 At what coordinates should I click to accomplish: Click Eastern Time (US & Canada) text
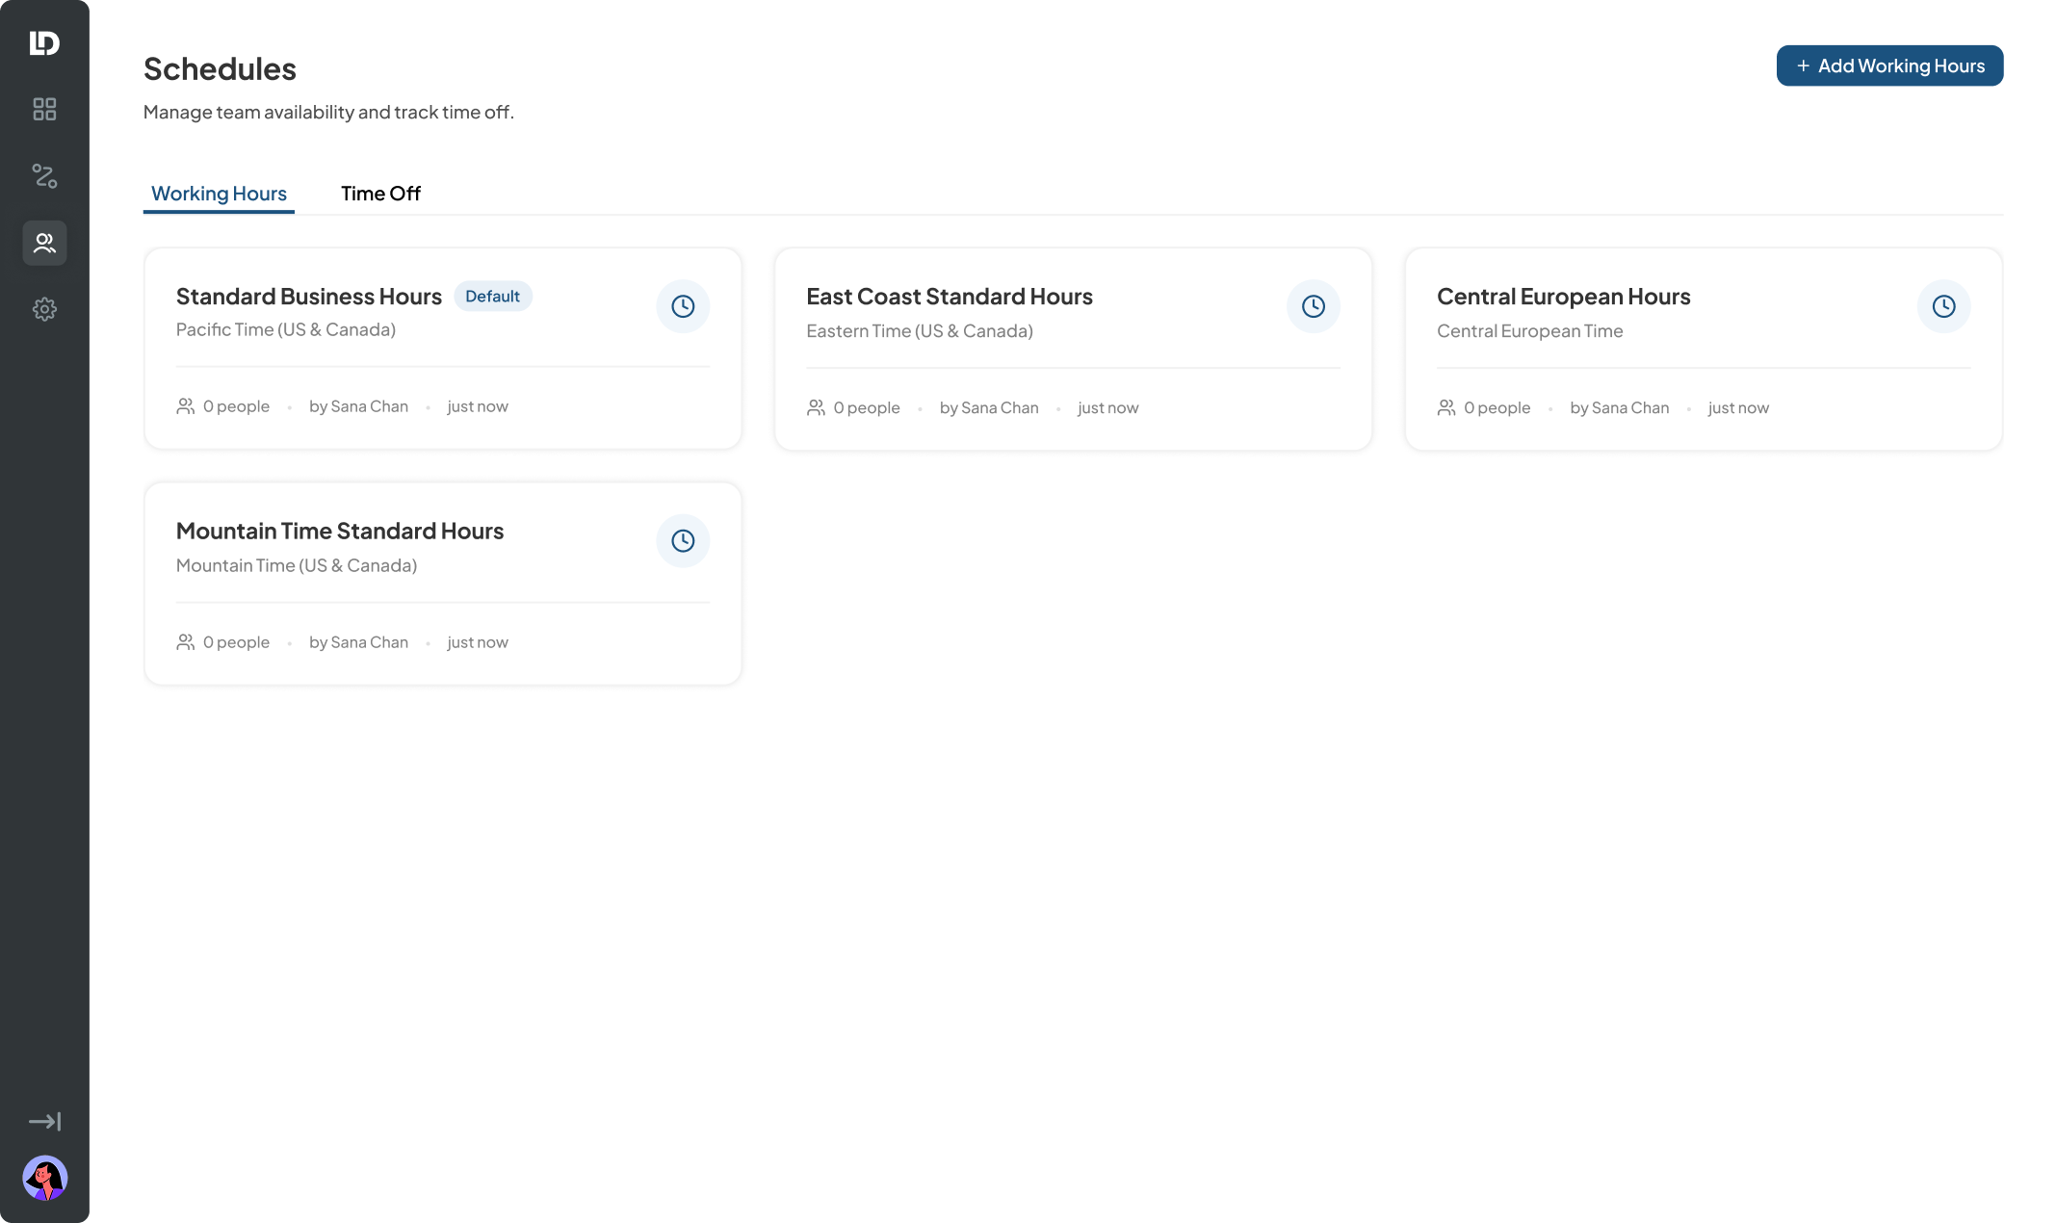tap(920, 331)
